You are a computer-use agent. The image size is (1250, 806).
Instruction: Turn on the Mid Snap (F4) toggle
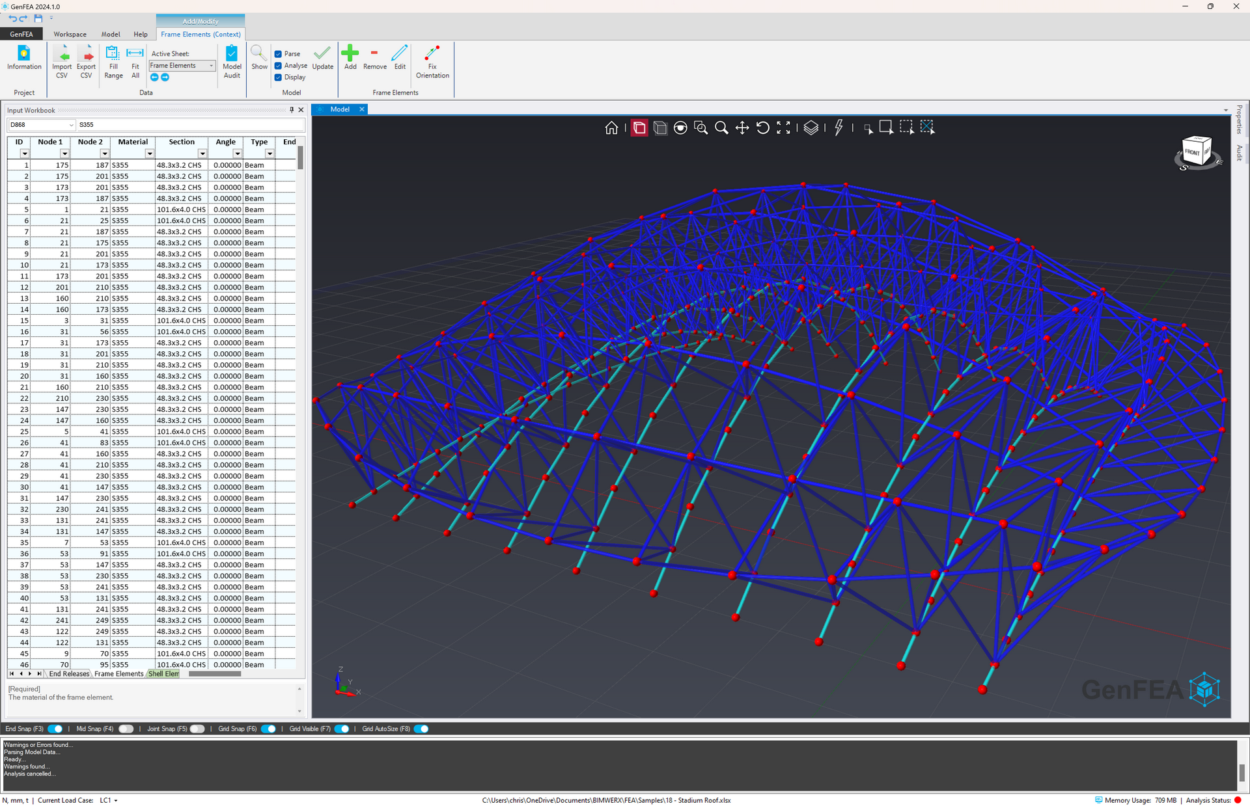[x=126, y=729]
